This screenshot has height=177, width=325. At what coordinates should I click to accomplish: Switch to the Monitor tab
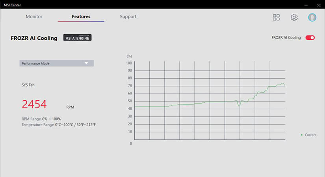click(34, 17)
